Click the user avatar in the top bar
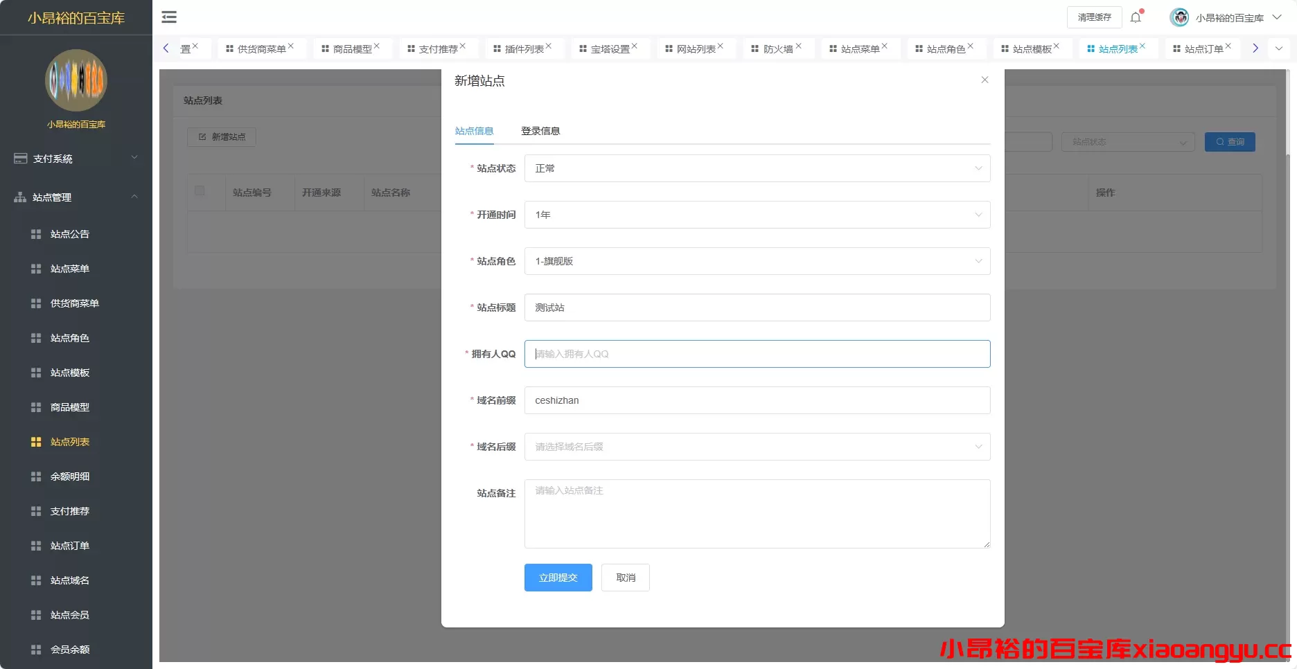1297x669 pixels. (1179, 17)
